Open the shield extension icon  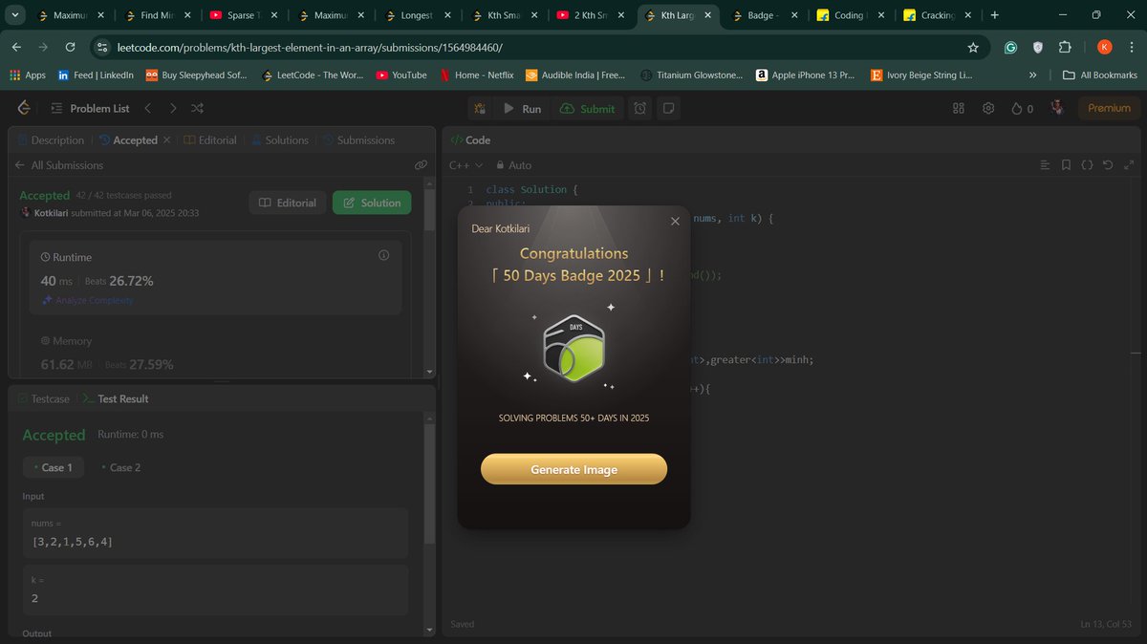(x=1038, y=47)
